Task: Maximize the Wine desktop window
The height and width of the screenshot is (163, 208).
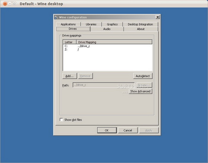Action: click(14, 4)
